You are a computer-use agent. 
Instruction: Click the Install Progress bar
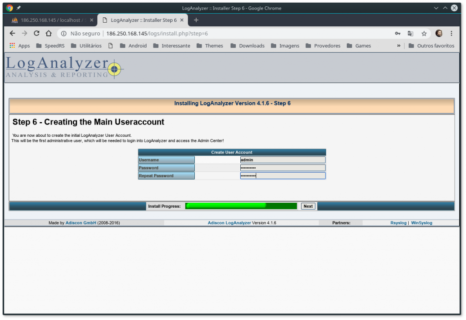coord(241,206)
